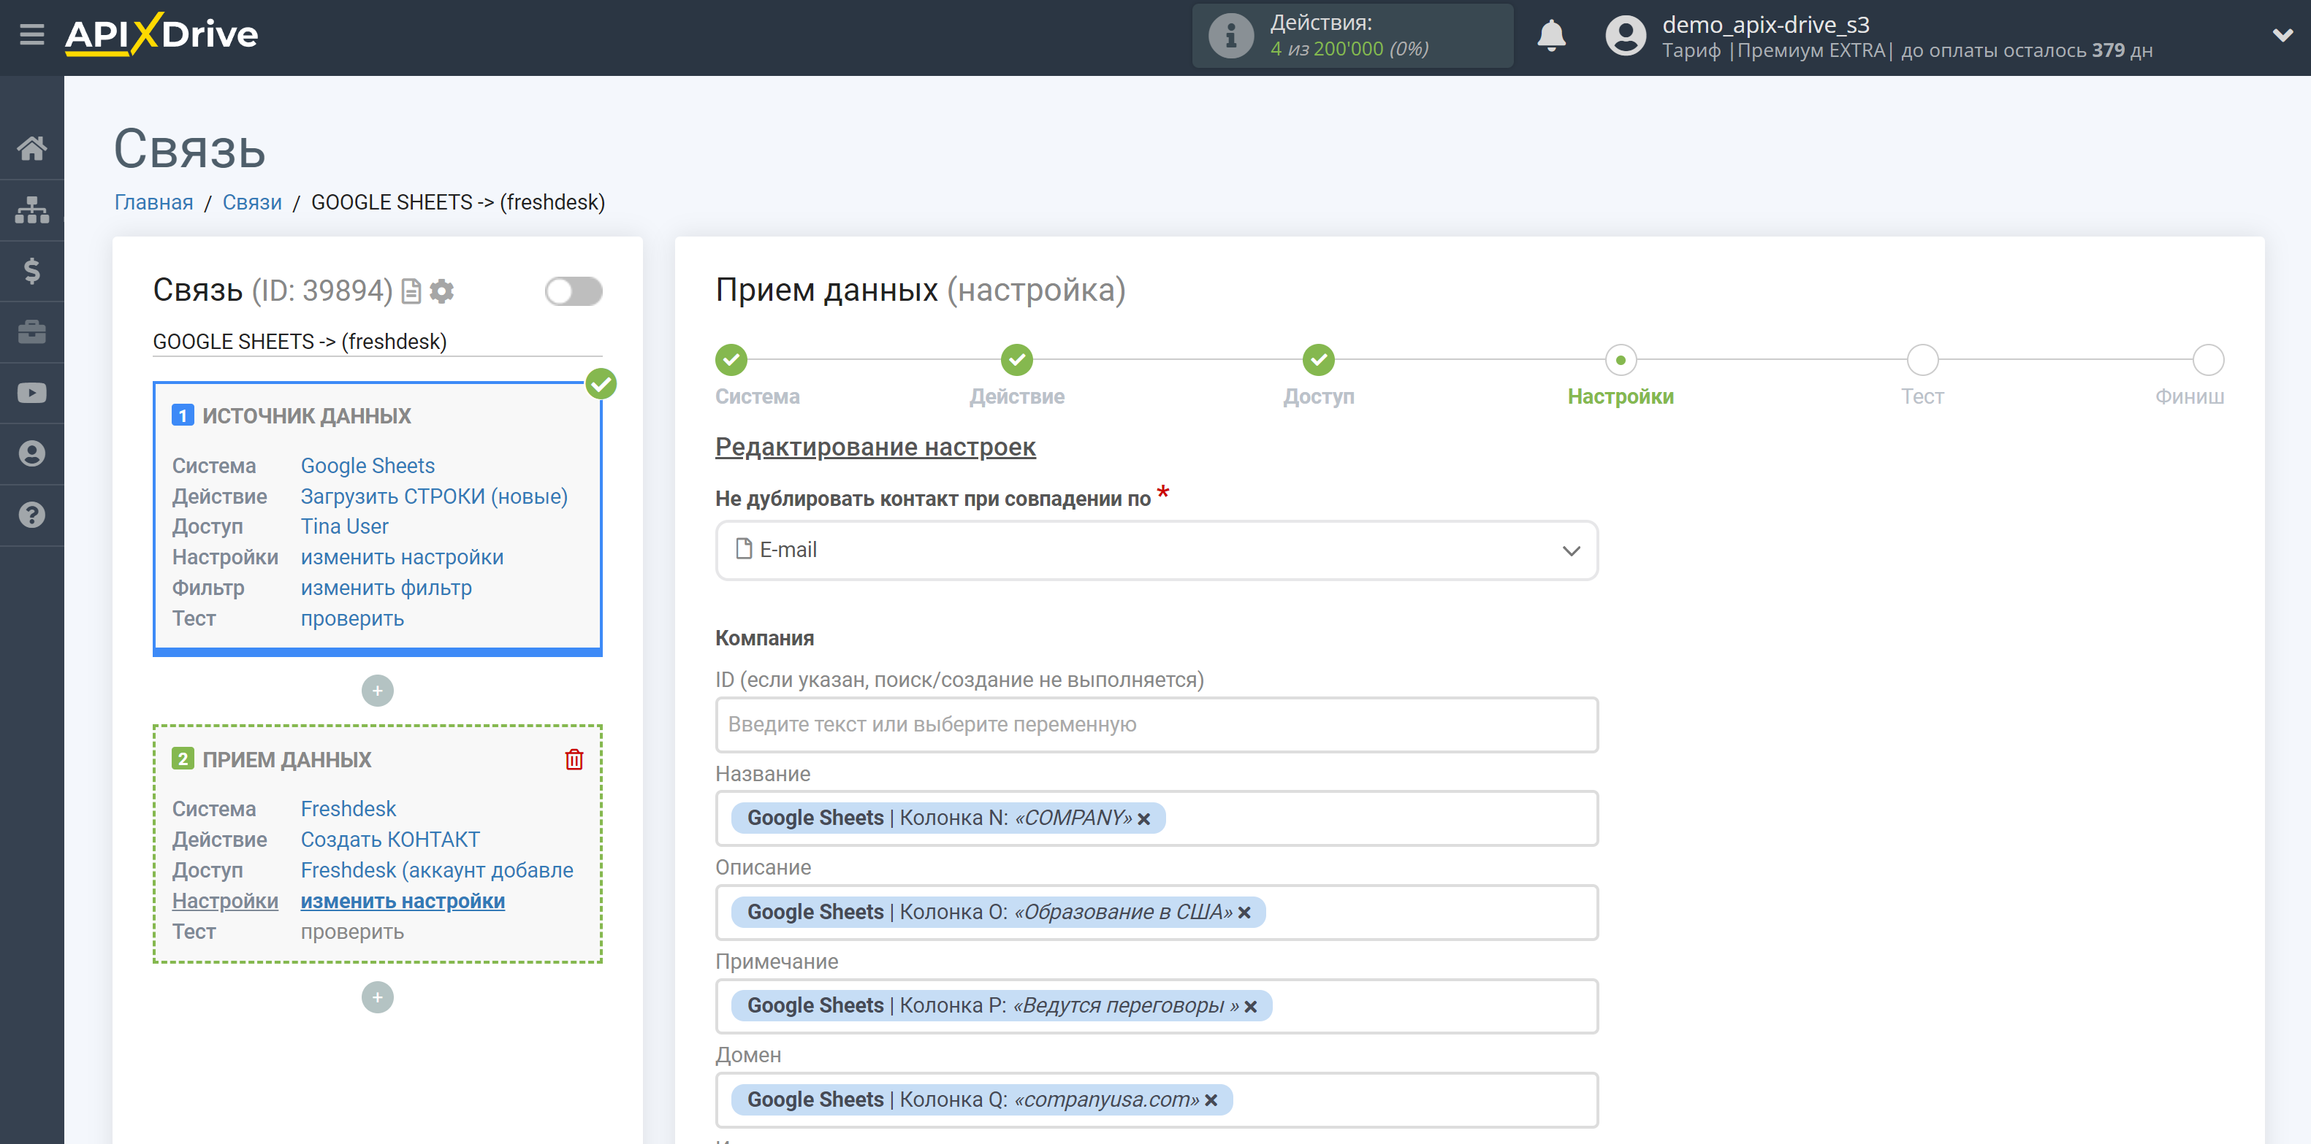Viewport: 2311px width, 1144px height.
Task: Open the Freshdesk system link
Action: 348,809
